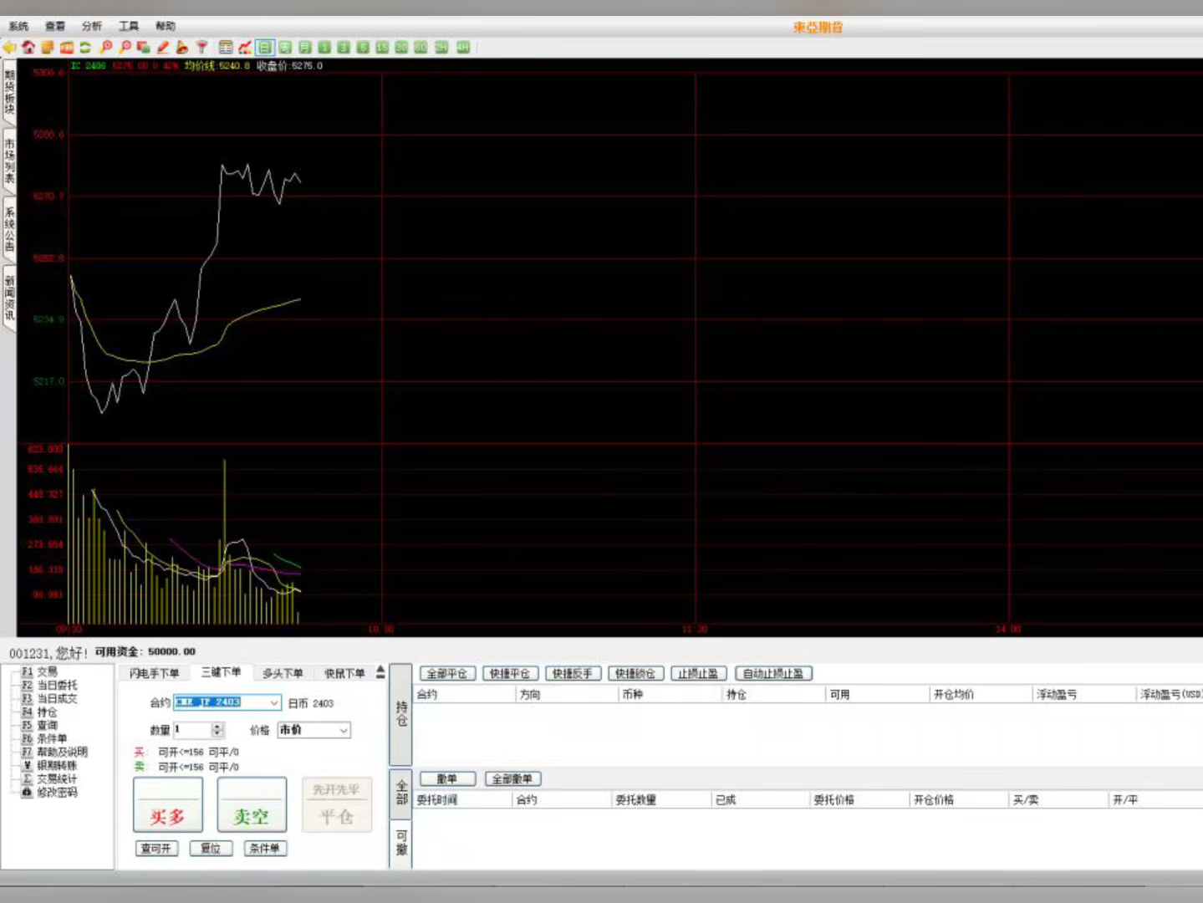
Task: Click the 查可开 button
Action: (x=156, y=848)
